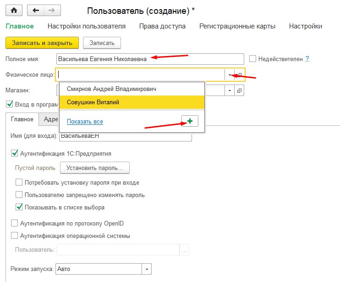The image size is (340, 282).
Task: Browse OS user with ellipsis button
Action: click(184, 250)
